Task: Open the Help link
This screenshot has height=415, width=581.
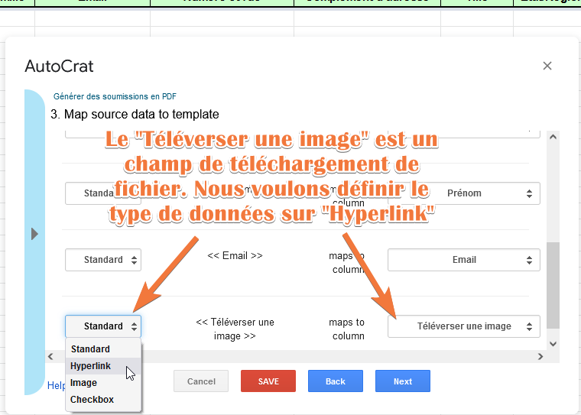Action: pos(57,385)
